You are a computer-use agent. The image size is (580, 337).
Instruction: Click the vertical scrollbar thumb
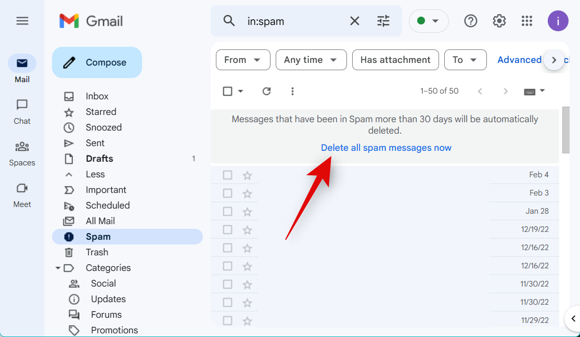pyautogui.click(x=566, y=130)
